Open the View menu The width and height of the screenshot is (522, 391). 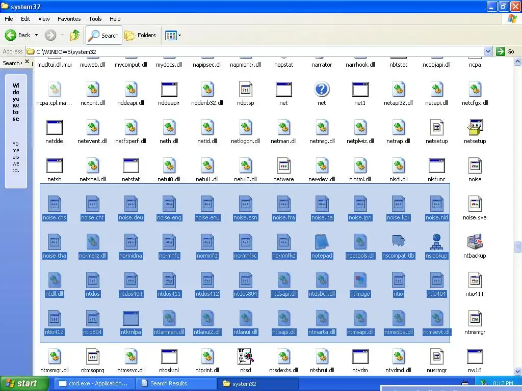(44, 19)
